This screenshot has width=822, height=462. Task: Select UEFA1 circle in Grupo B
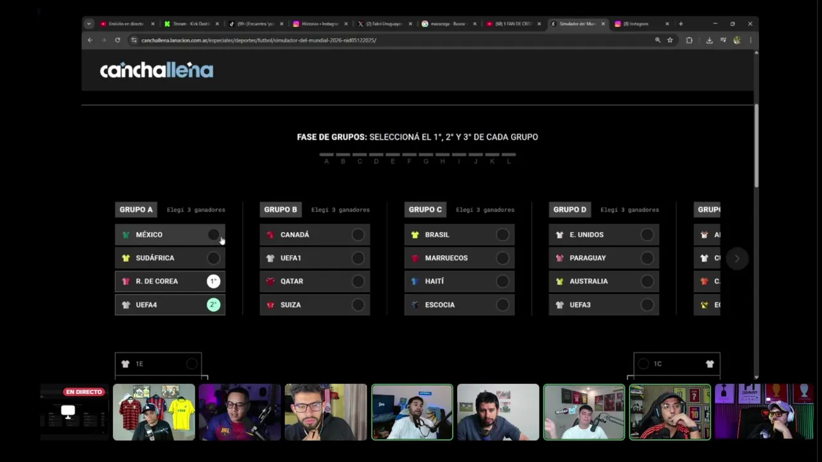[x=358, y=258]
